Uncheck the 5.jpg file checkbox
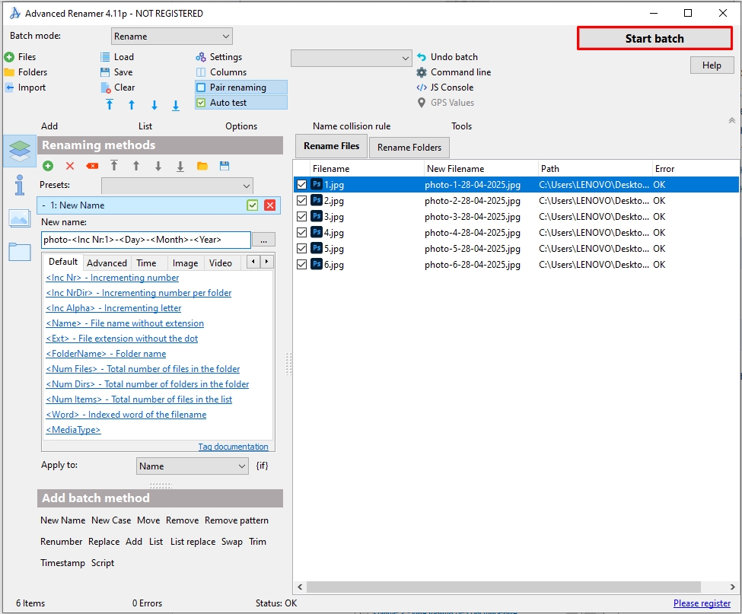The image size is (742, 614). (x=301, y=248)
